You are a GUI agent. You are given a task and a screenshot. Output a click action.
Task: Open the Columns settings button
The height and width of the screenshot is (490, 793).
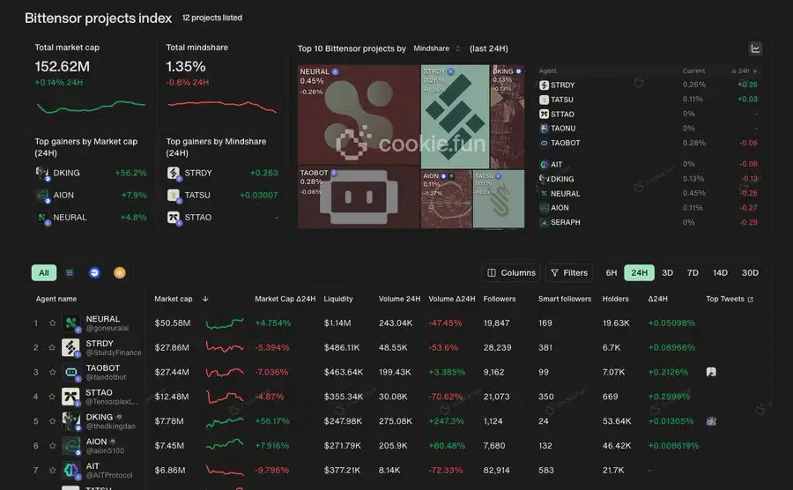tap(511, 272)
